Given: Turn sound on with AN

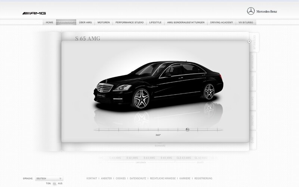Looking at the screenshot, I should coord(54,183).
